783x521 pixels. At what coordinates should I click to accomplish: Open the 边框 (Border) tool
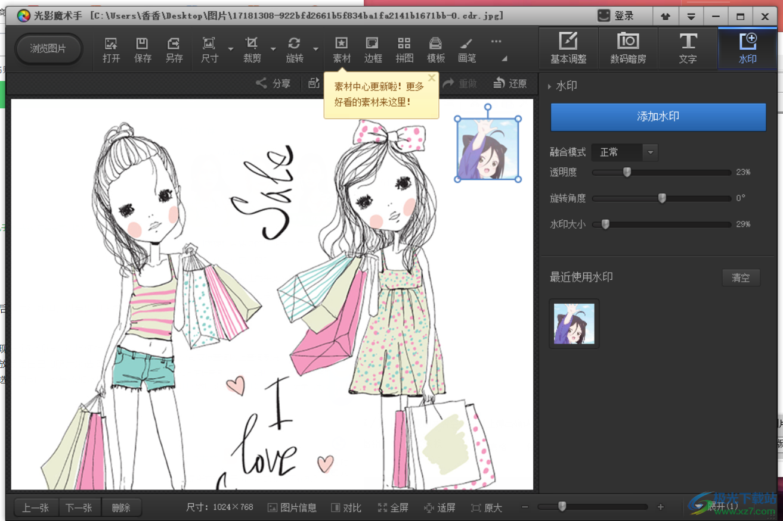pyautogui.click(x=373, y=50)
